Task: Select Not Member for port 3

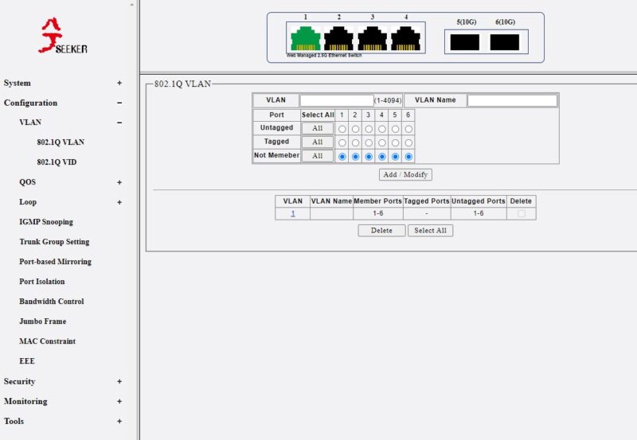Action: tap(369, 157)
